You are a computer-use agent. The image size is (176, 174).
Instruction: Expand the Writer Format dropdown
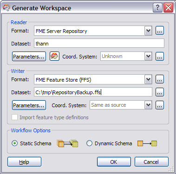[148, 79]
